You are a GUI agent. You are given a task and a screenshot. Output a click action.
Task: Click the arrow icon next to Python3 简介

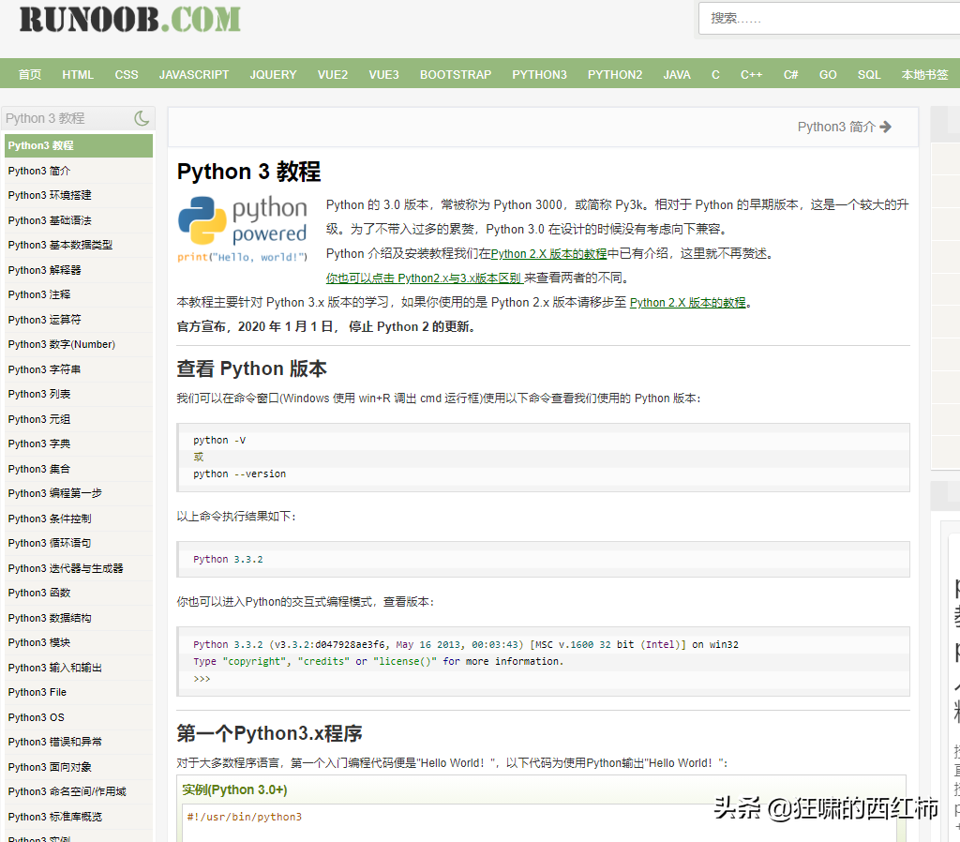click(885, 127)
